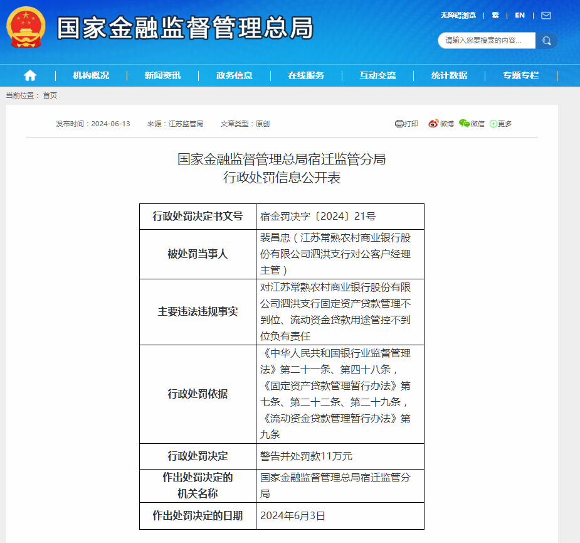
Task: Switch site language to English via EN link
Action: tap(519, 16)
